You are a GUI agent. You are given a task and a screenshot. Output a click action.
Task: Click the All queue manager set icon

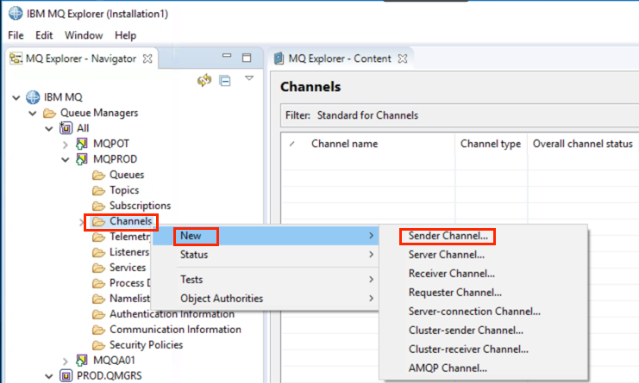66,128
